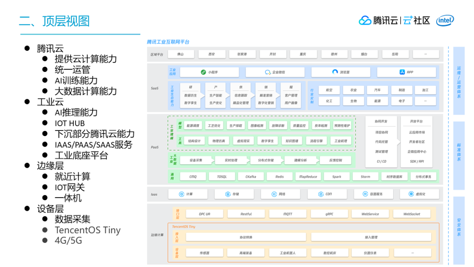474x267 pixels.
Task: Click the blue 浏览器 browser icon
Action: (335, 72)
